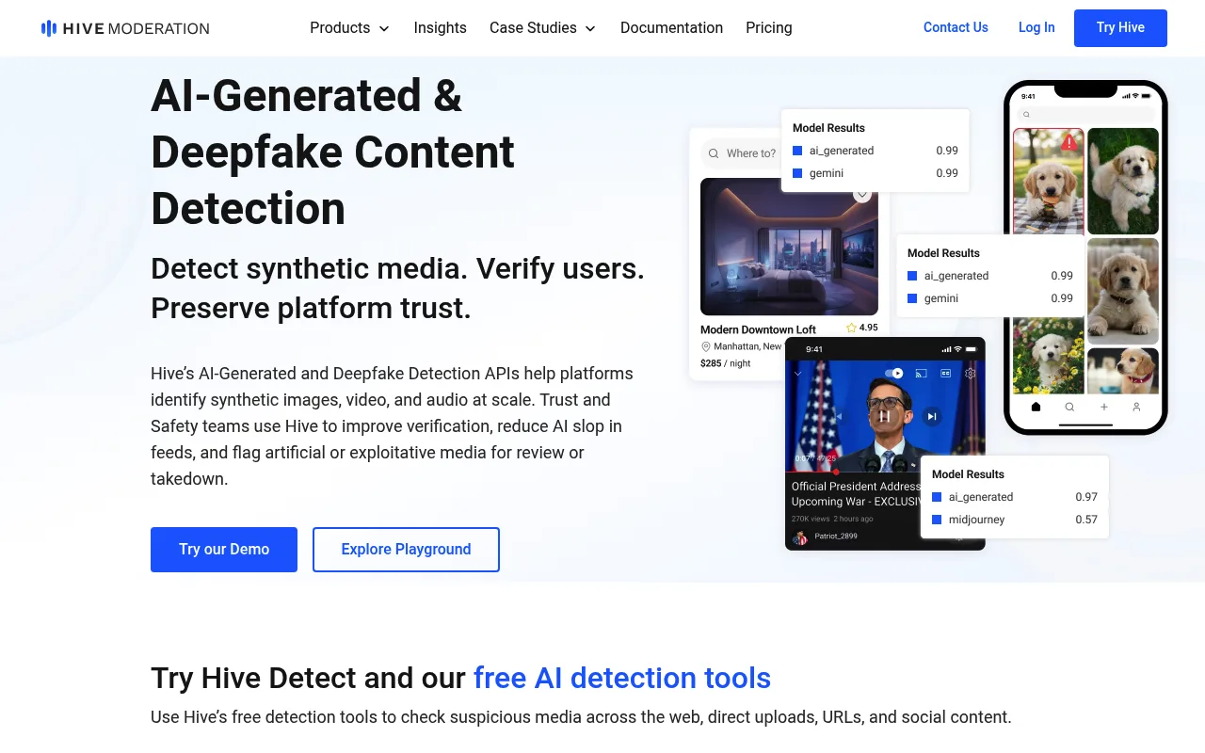The width and height of the screenshot is (1205, 753).
Task: Open the Insights page
Action: 440,28
